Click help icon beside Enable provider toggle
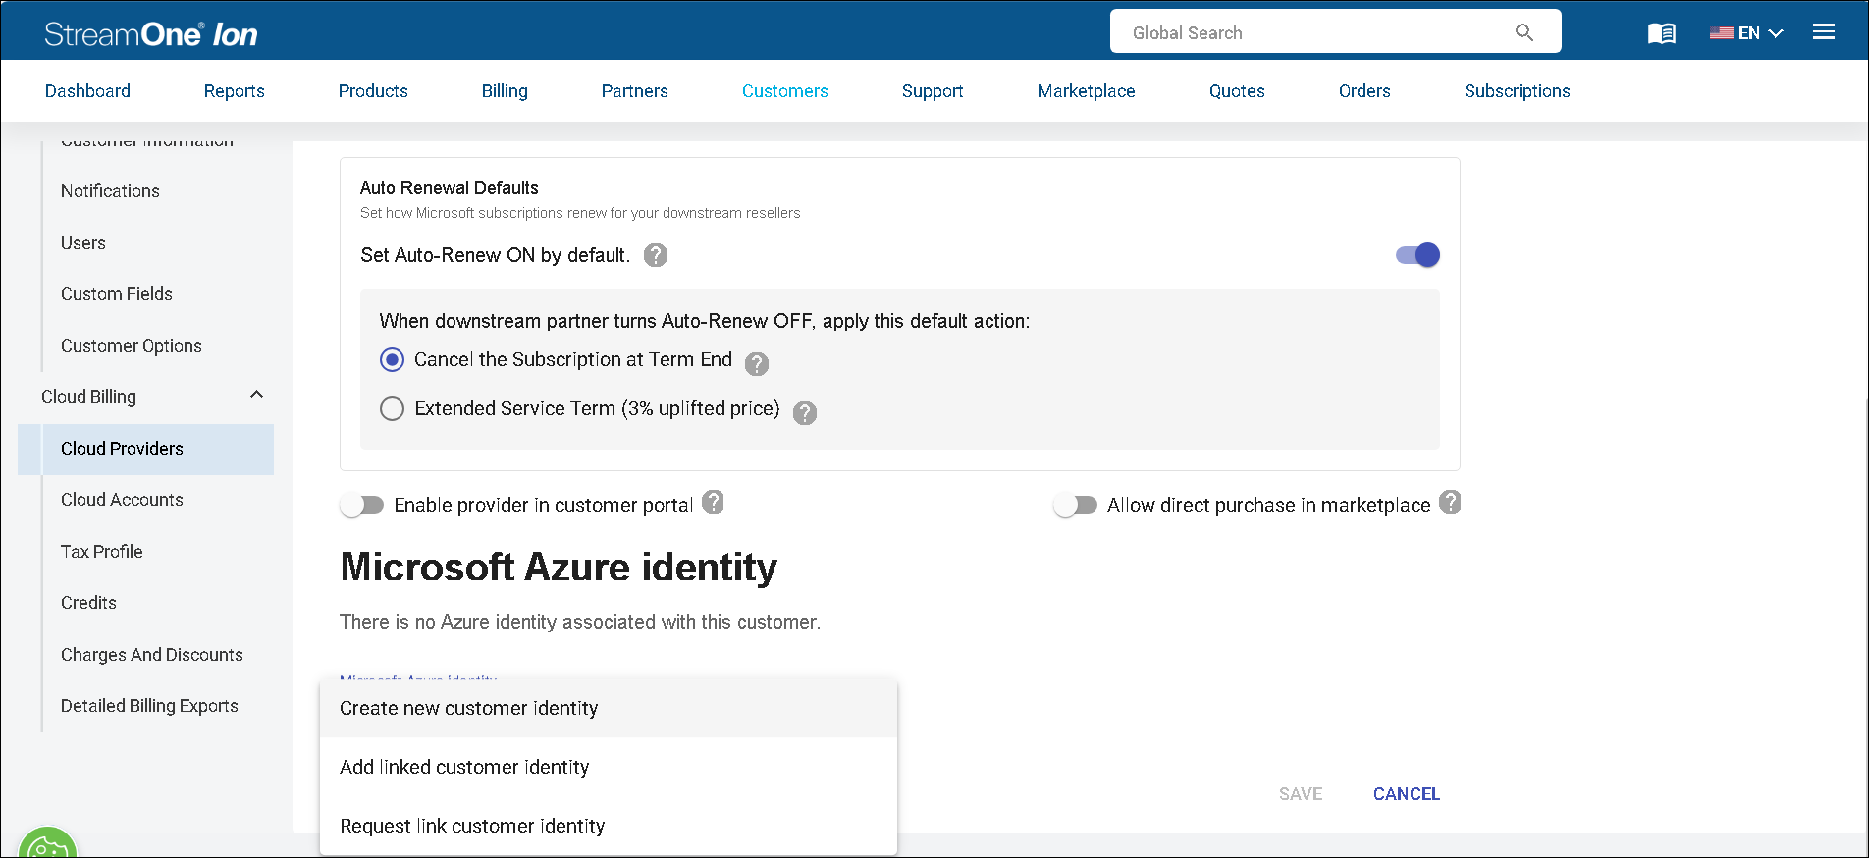Screen dimensions: 1869x858 tap(714, 502)
